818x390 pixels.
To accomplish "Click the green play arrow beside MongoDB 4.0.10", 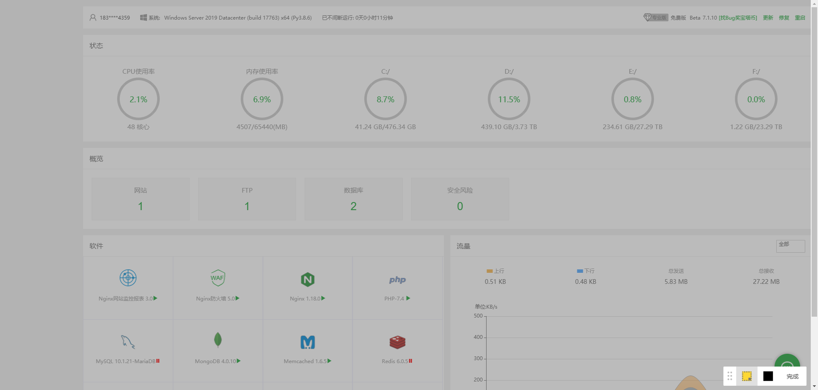I will (x=239, y=361).
